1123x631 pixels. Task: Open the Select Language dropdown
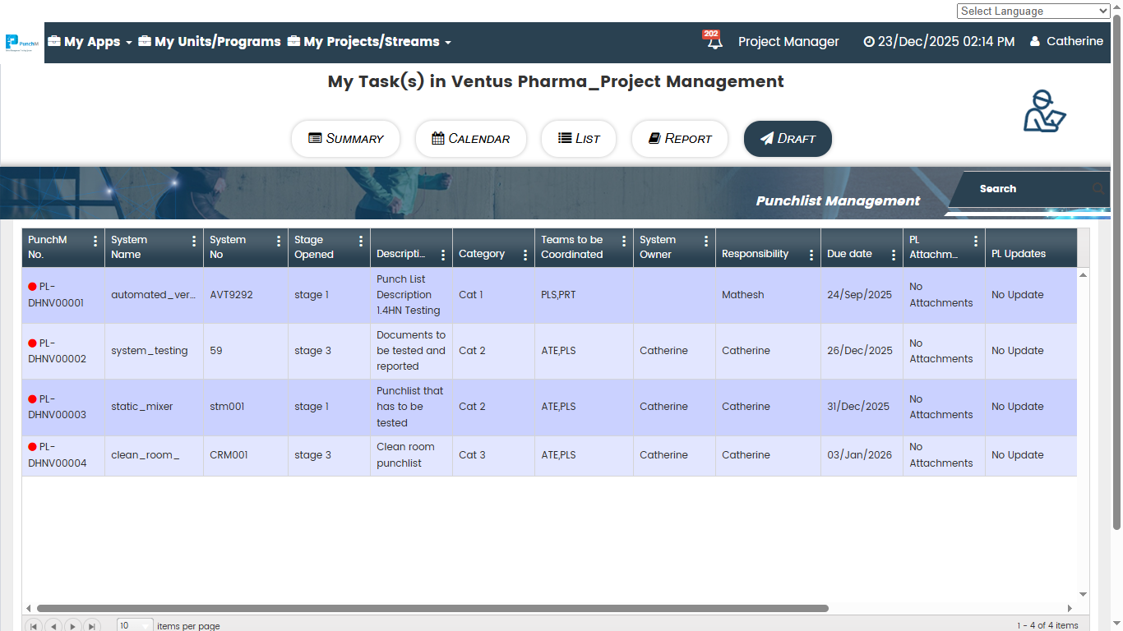click(1033, 11)
